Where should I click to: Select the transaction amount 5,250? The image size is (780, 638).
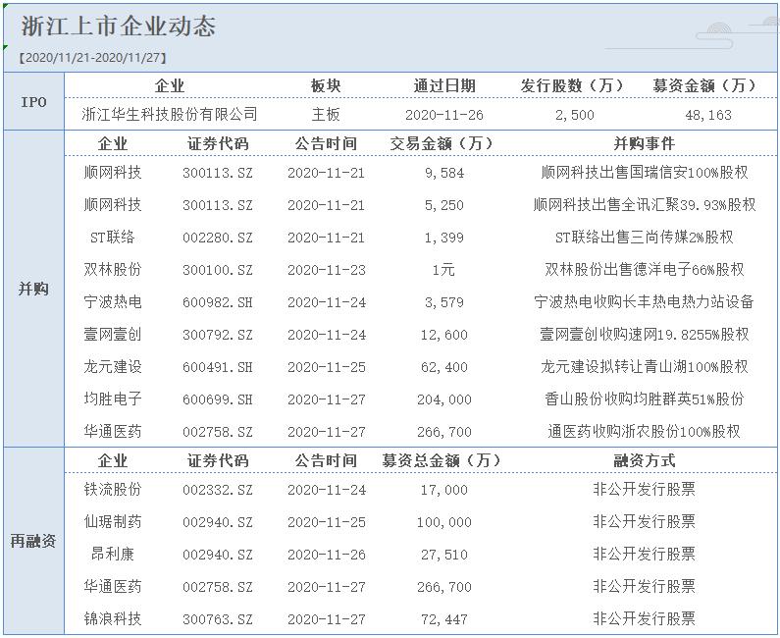click(x=444, y=205)
